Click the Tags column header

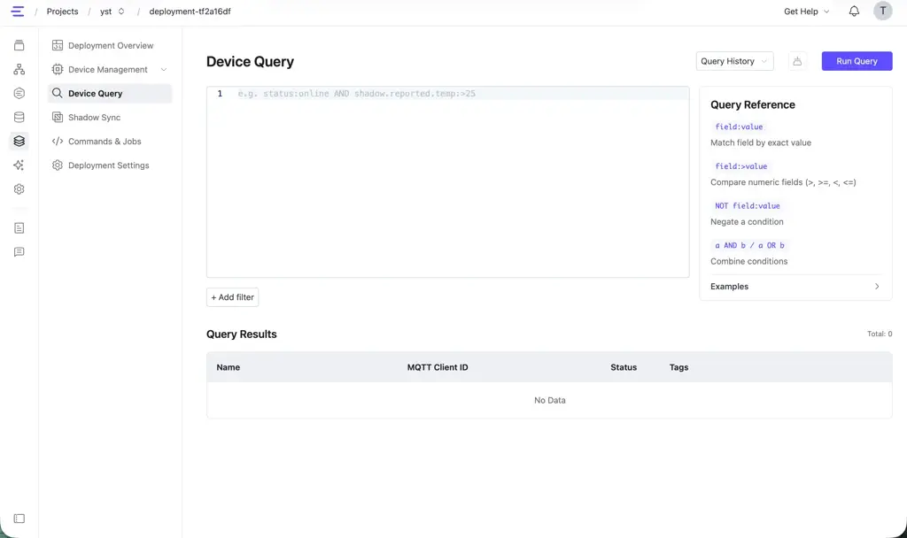[678, 367]
